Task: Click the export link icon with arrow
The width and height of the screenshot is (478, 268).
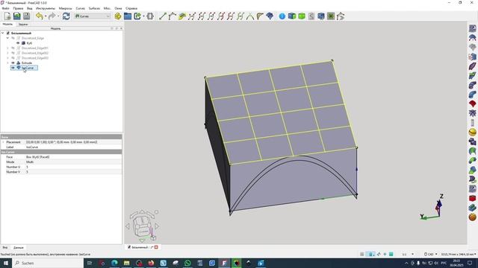Action: point(137,16)
